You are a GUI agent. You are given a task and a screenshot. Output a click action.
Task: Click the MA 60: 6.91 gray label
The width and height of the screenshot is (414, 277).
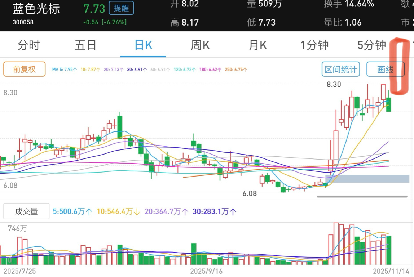pos(160,70)
